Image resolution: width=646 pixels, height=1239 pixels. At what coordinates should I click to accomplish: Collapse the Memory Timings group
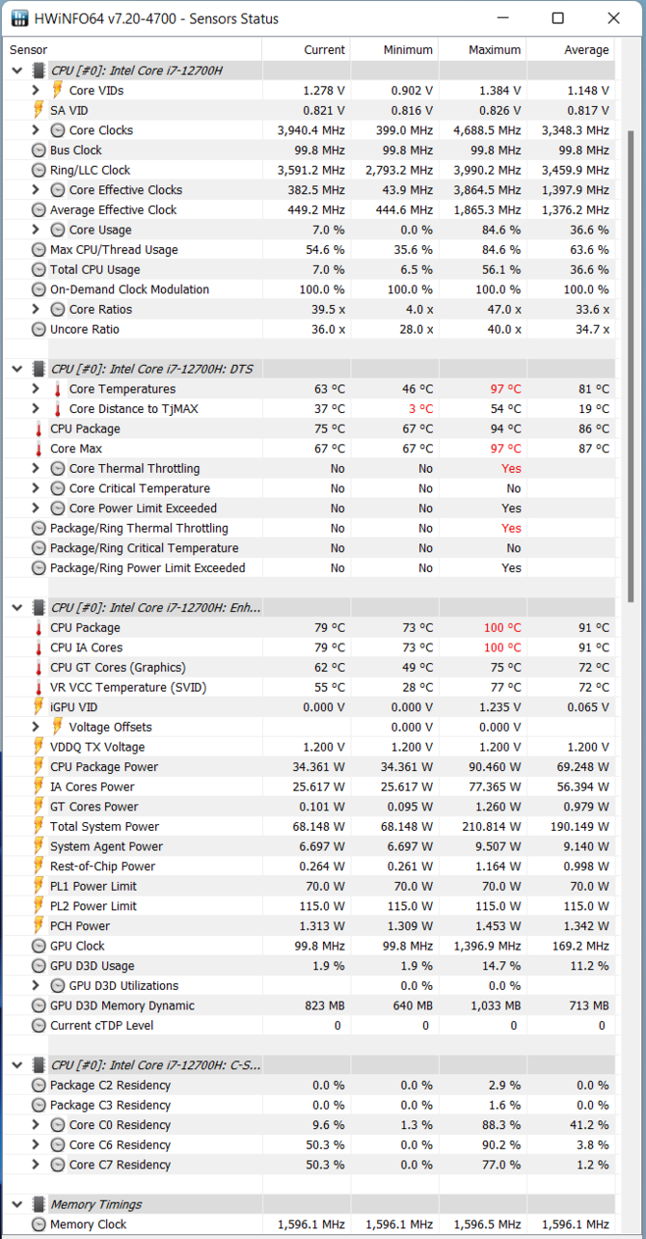coord(16,1204)
